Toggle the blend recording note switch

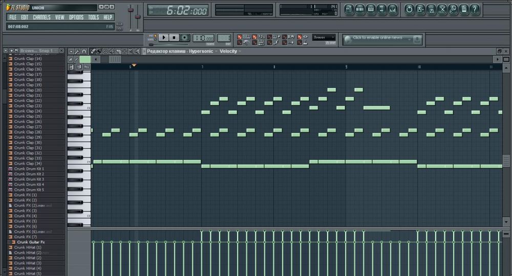[x=269, y=37]
